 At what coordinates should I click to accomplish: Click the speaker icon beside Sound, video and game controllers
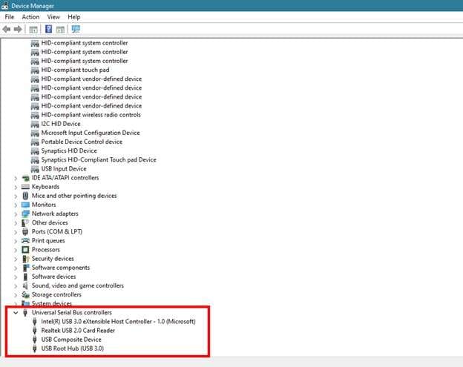point(25,285)
